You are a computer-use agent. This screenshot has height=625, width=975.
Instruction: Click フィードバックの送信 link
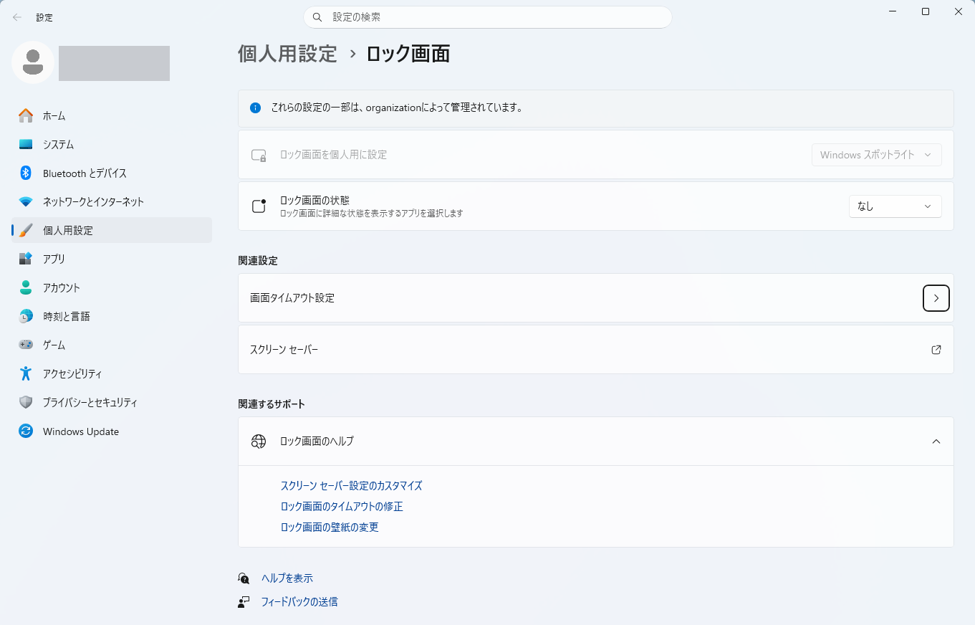coord(299,602)
